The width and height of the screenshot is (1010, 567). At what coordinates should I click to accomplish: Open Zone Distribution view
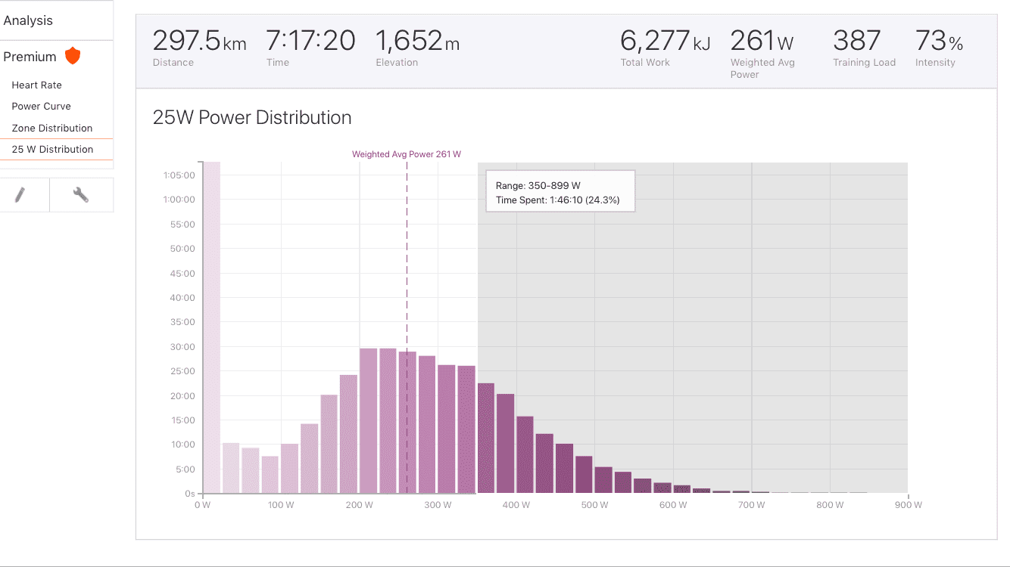tap(52, 128)
